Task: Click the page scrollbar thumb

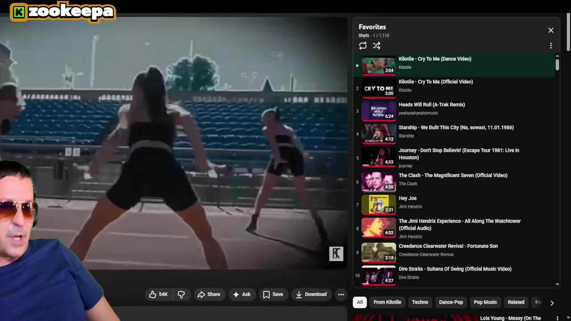Action: (568, 32)
